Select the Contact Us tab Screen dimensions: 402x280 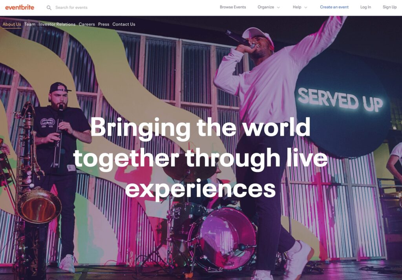(124, 24)
